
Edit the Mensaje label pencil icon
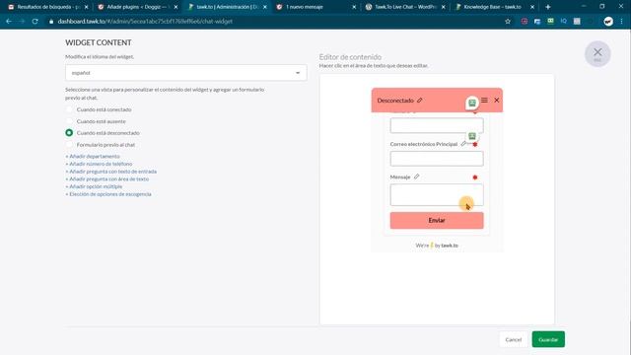pyautogui.click(x=416, y=177)
